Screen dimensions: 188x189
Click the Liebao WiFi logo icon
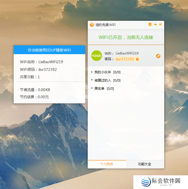pyautogui.click(x=92, y=25)
